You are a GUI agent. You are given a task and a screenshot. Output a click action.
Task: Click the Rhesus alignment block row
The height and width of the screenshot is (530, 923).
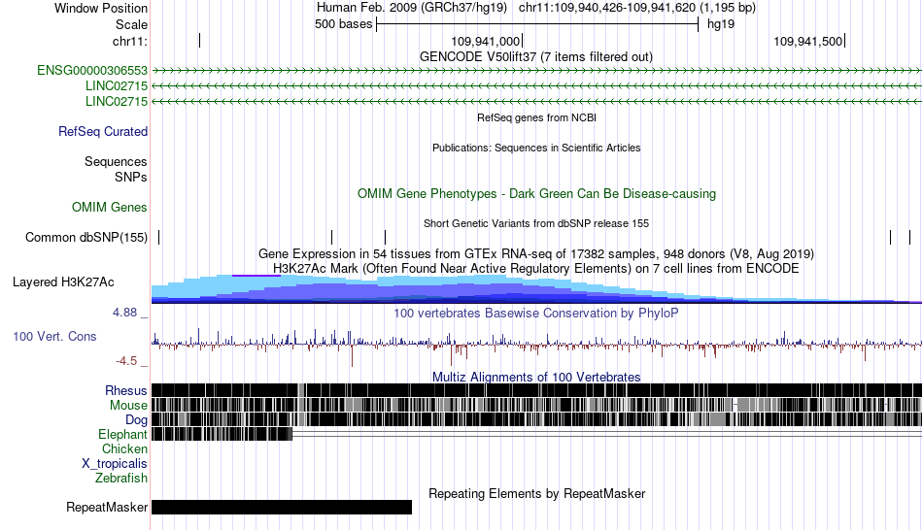point(537,390)
